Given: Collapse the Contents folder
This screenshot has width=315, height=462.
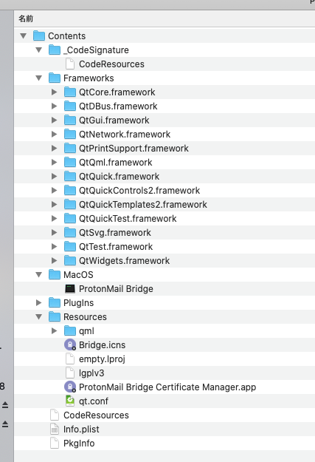Looking at the screenshot, I should 23,36.
